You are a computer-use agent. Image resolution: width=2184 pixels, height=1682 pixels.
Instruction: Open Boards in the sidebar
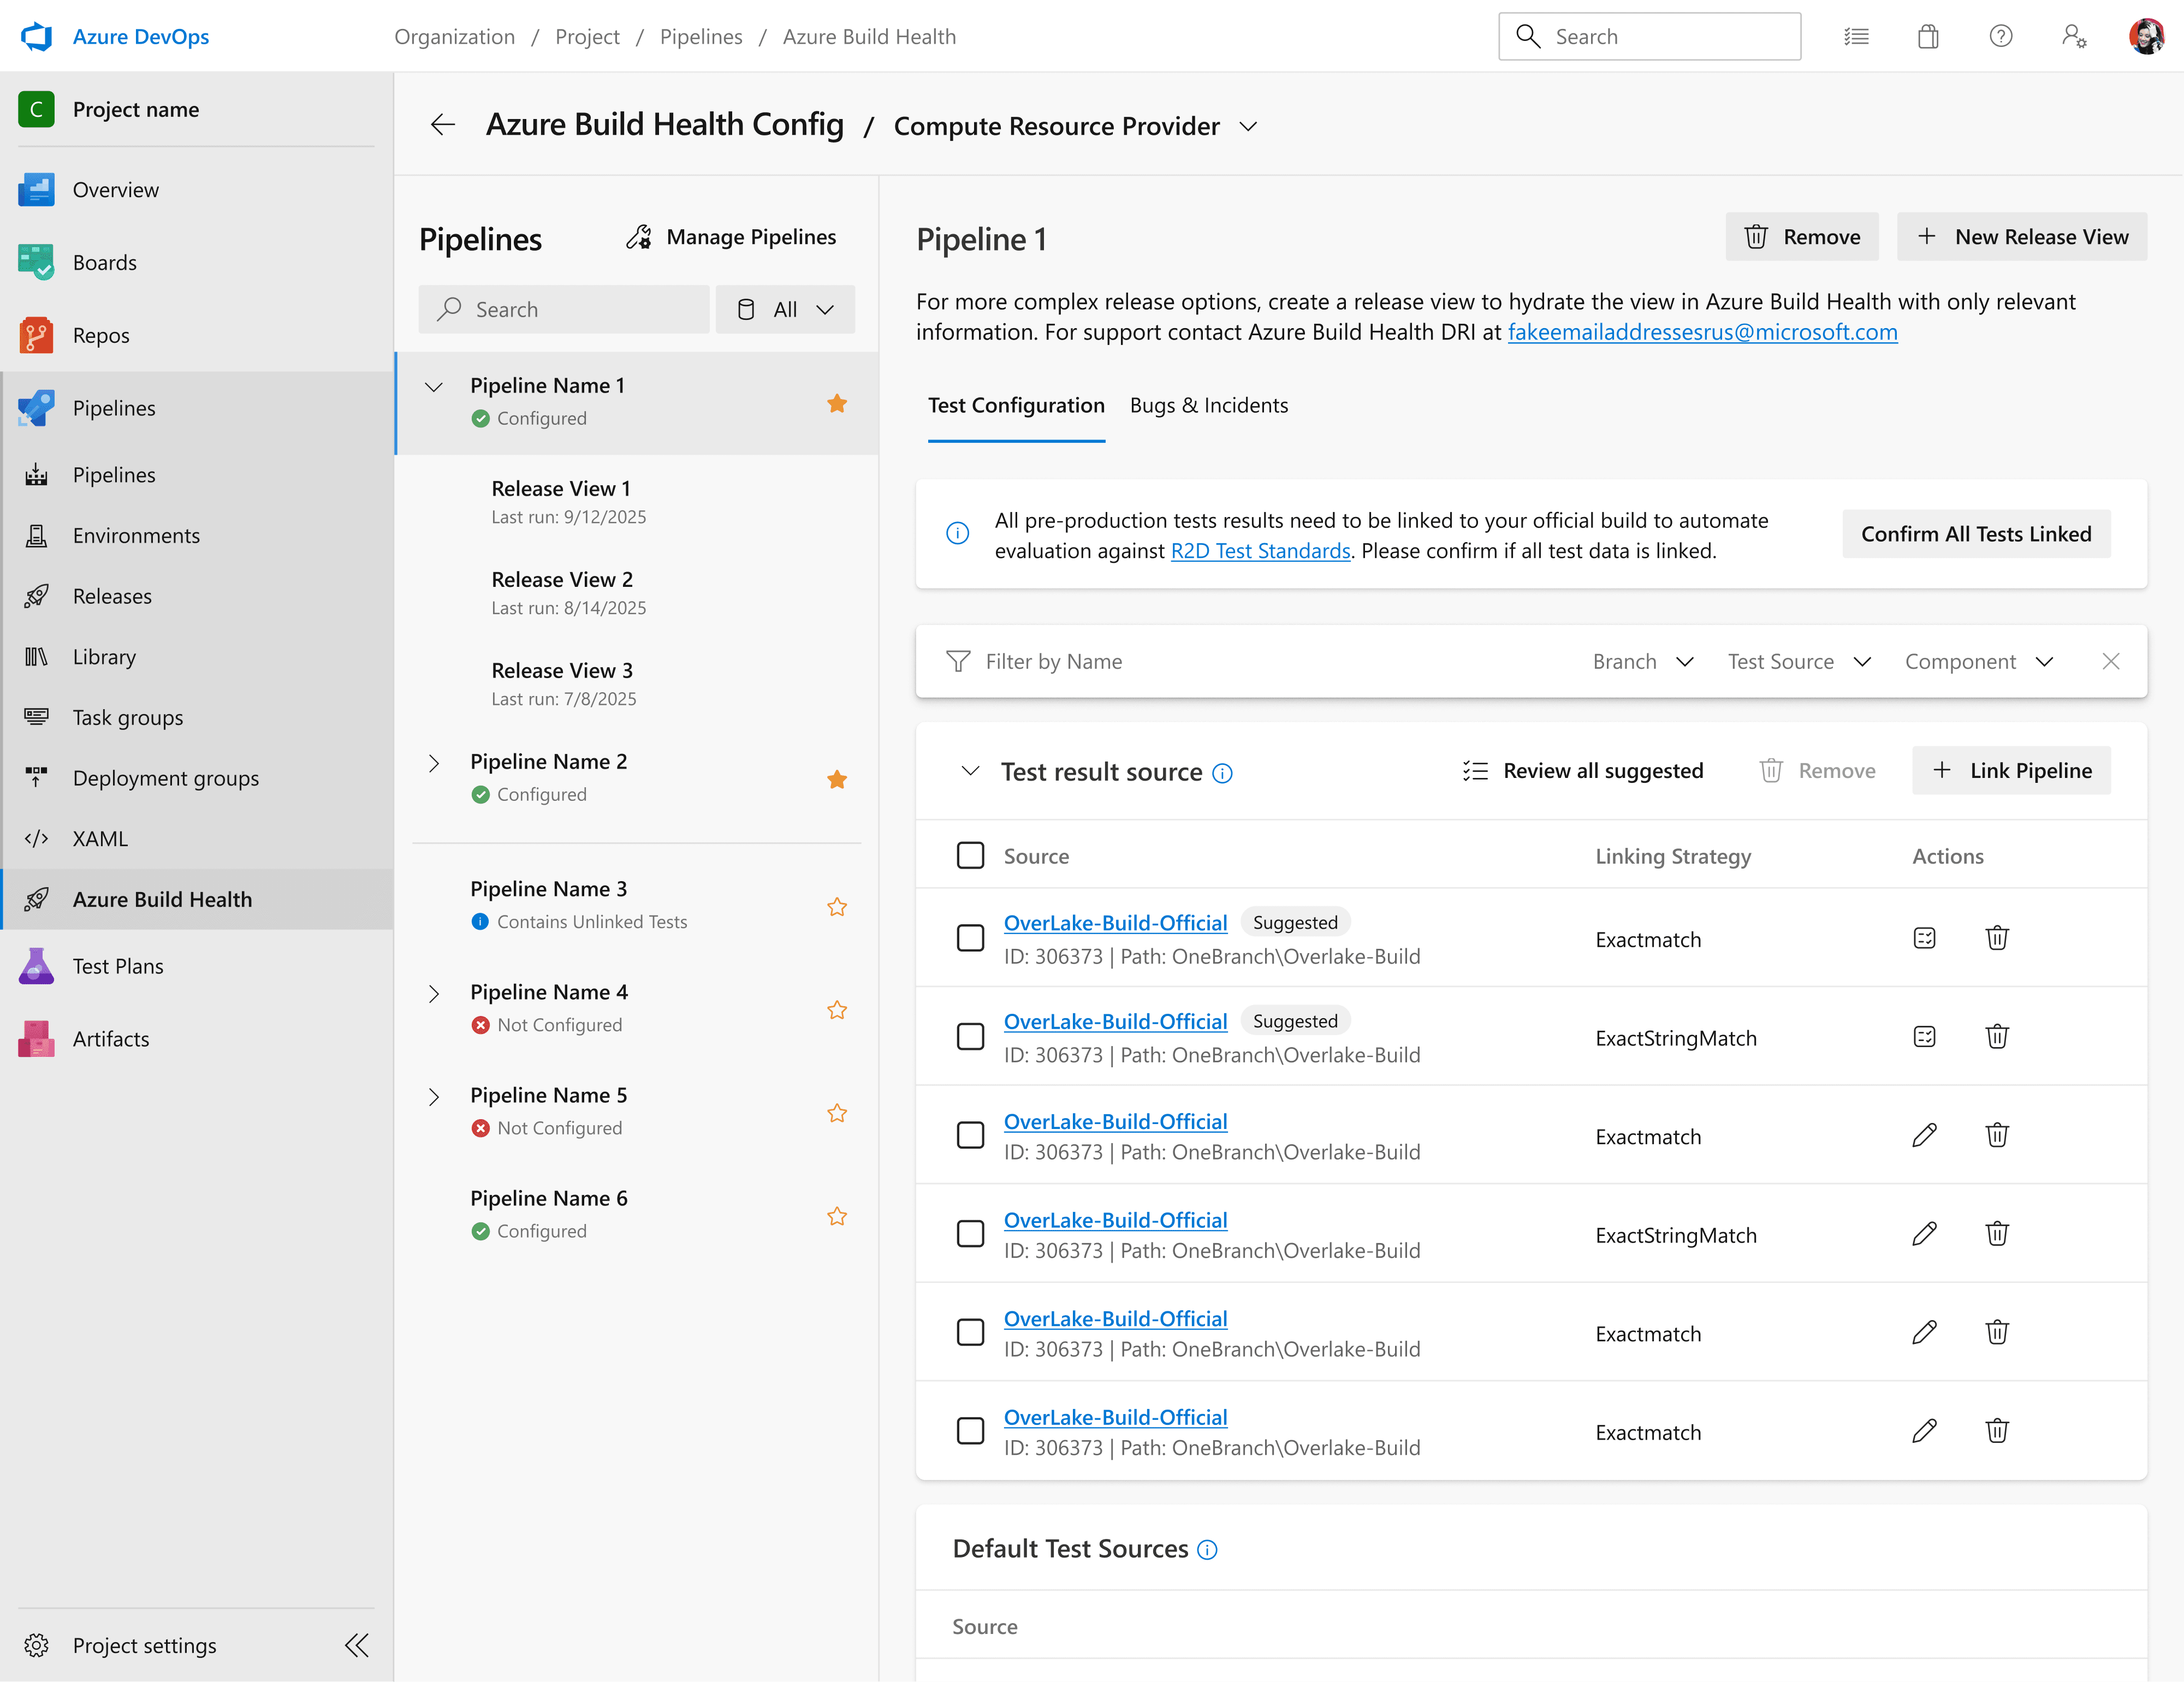click(196, 263)
